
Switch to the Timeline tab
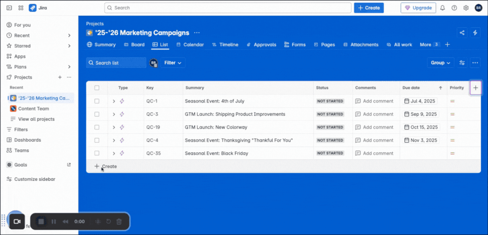pos(225,44)
